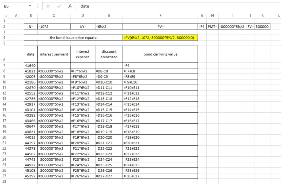Select column F header
Screen dimensions: 281x184
tap(161, 16)
